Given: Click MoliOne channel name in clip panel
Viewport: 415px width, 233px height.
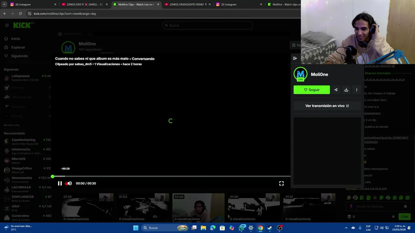Looking at the screenshot, I should tap(319, 74).
